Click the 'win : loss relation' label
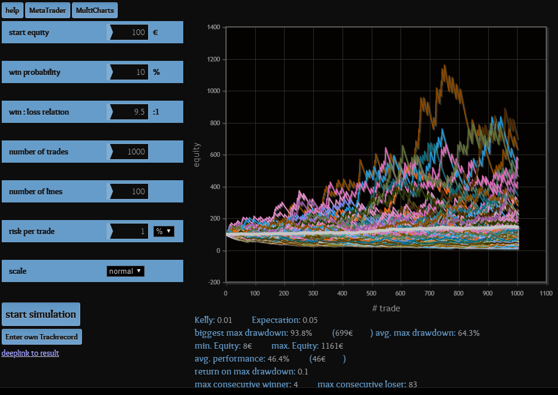The height and width of the screenshot is (395, 558). [39, 112]
